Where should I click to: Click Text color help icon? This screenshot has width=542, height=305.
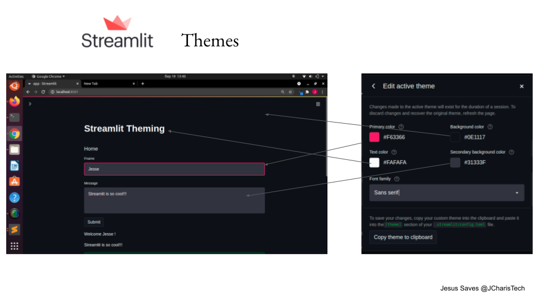pos(394,152)
